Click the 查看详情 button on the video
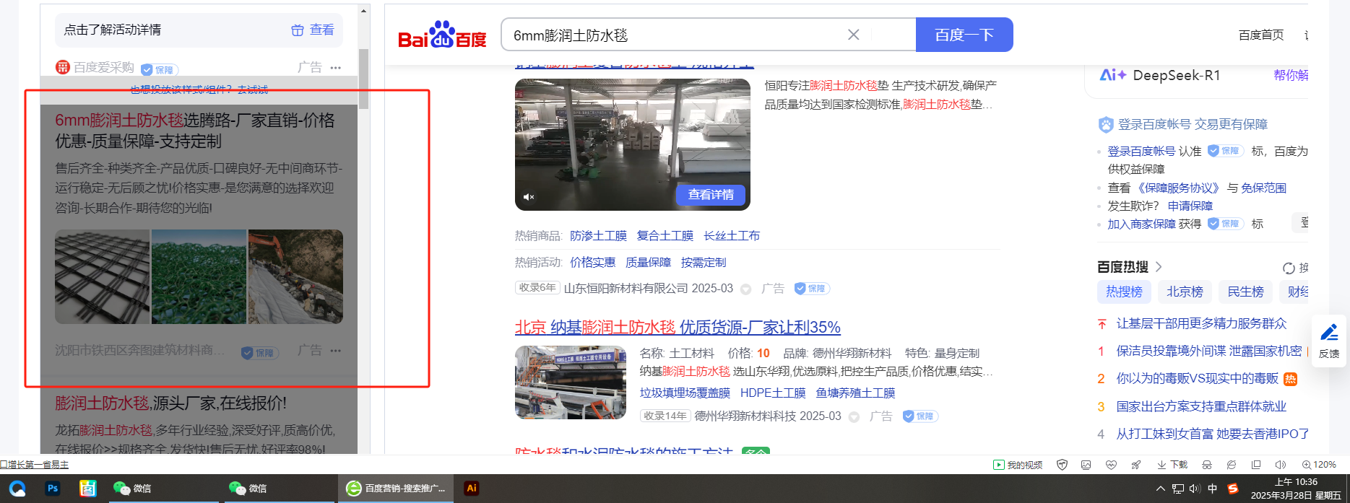1350x503 pixels. [x=711, y=195]
